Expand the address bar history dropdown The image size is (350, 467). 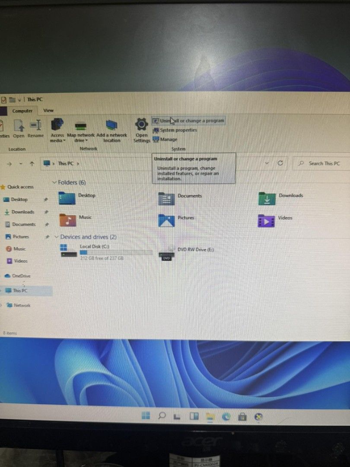[267, 163]
